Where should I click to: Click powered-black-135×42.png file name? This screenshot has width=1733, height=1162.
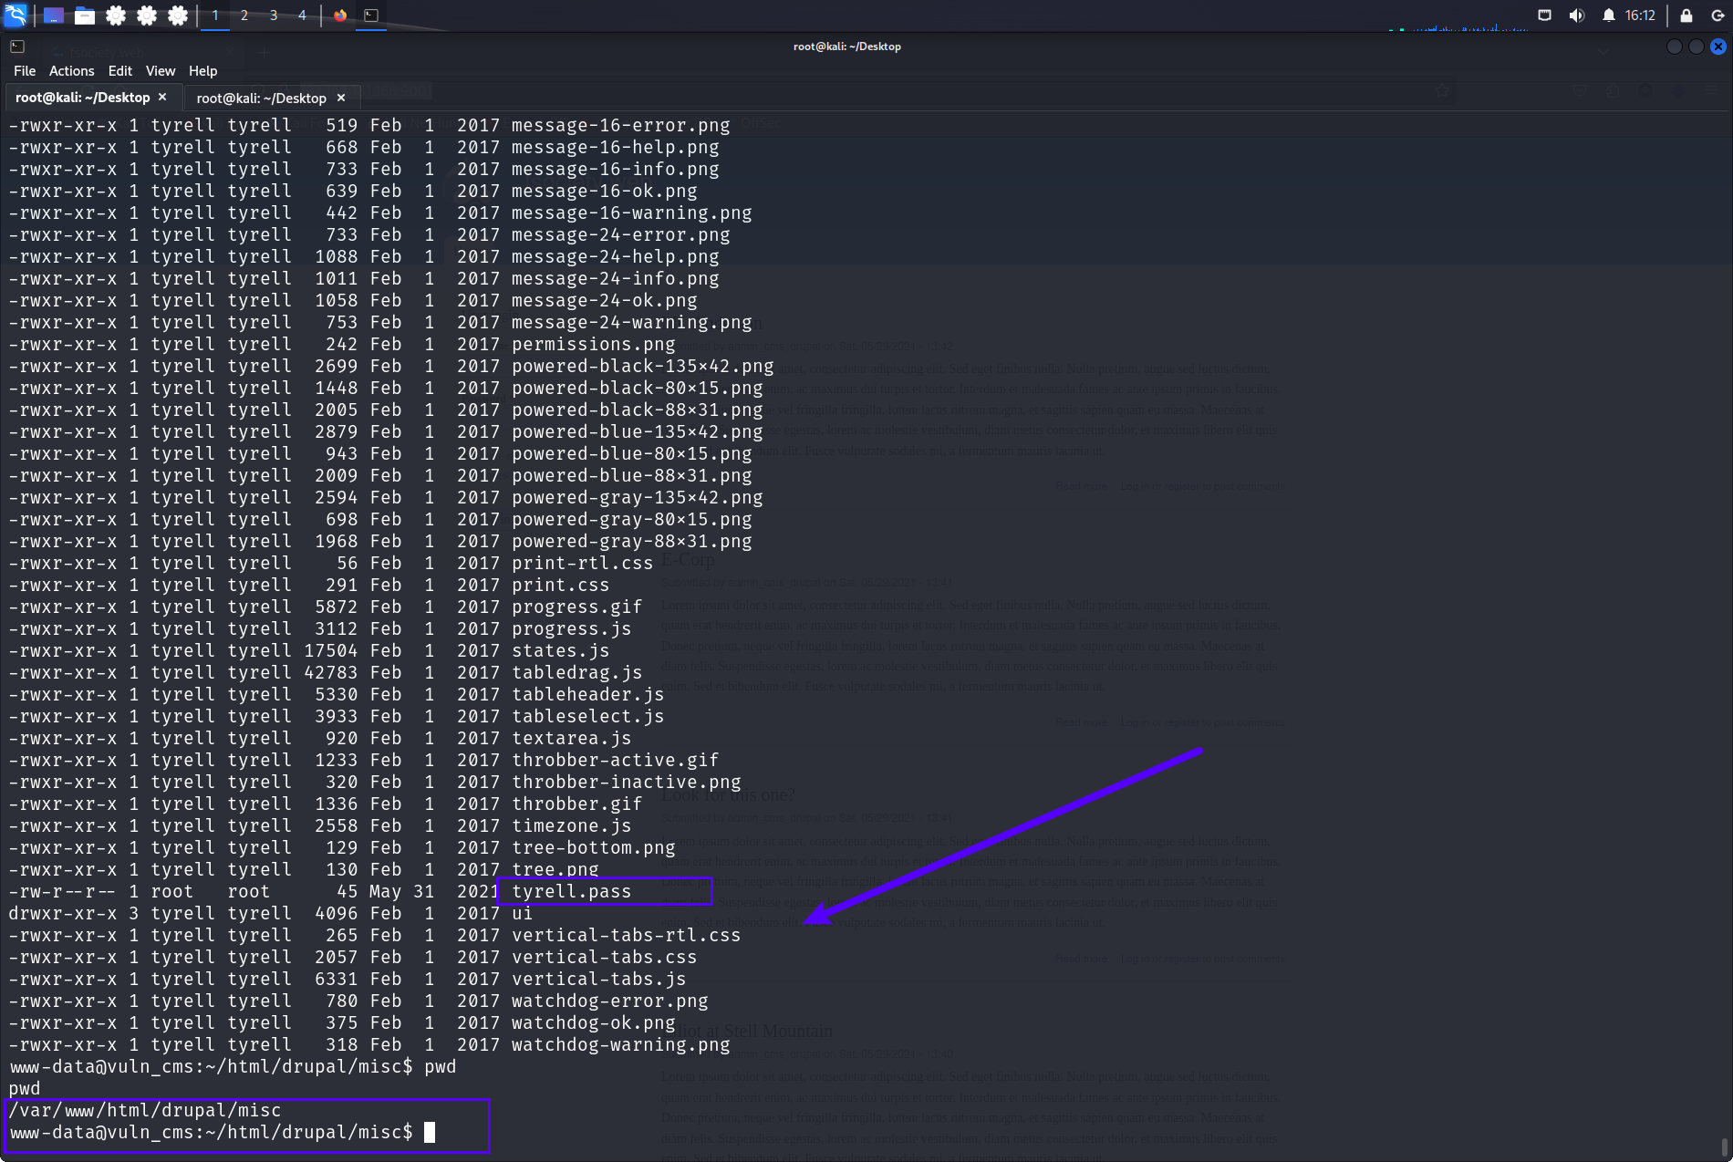(643, 366)
